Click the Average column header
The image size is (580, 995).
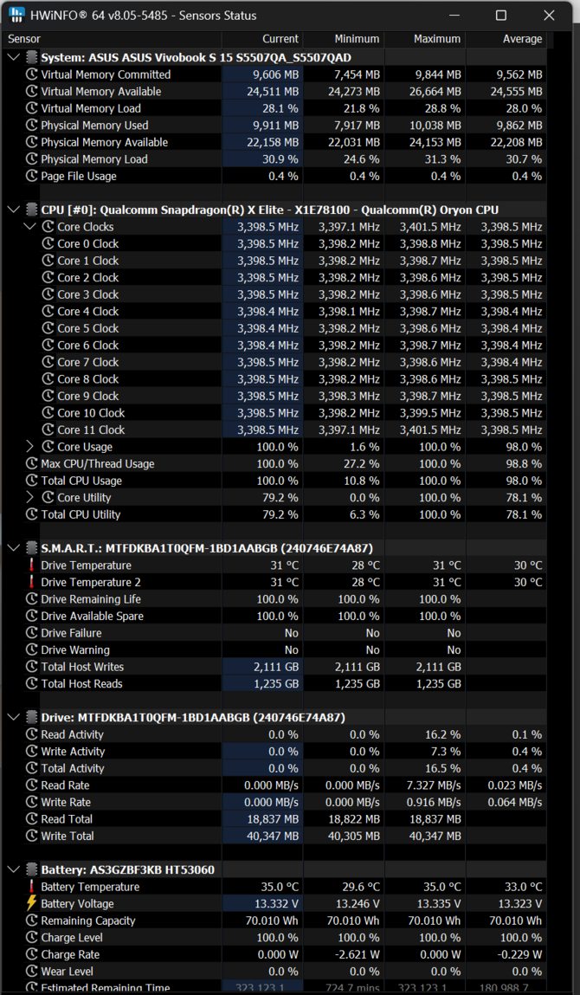pos(523,39)
